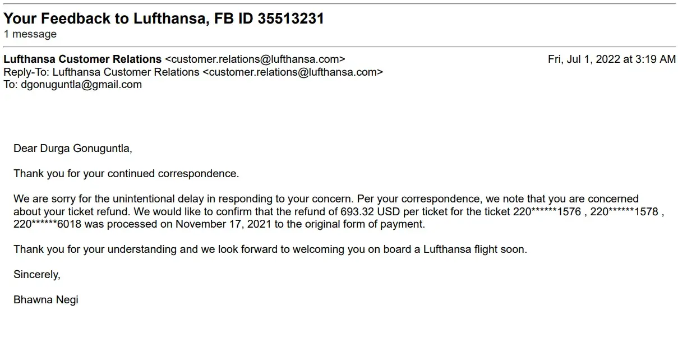Viewport: 678px width, 342px height.
Task: Click the email subject heading with FB ID
Action: click(164, 19)
